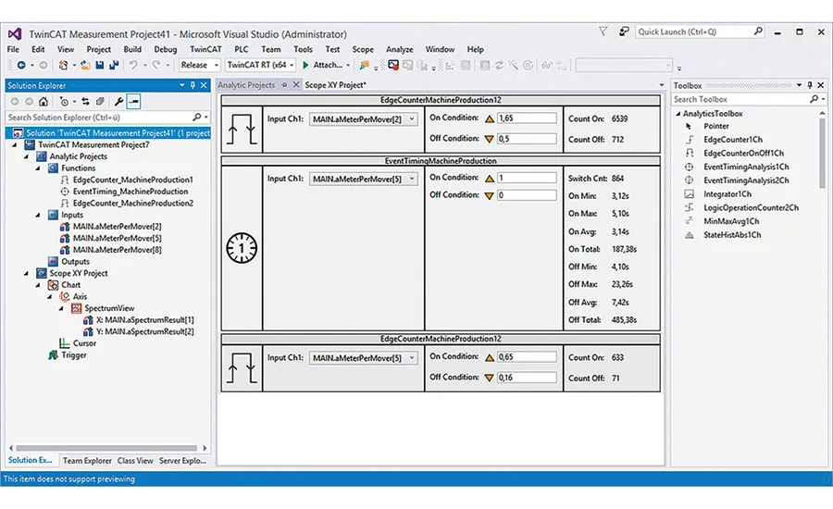Select StateHistAbs1Ch in the Toolbox
The height and width of the screenshot is (509, 833).
pyautogui.click(x=732, y=235)
